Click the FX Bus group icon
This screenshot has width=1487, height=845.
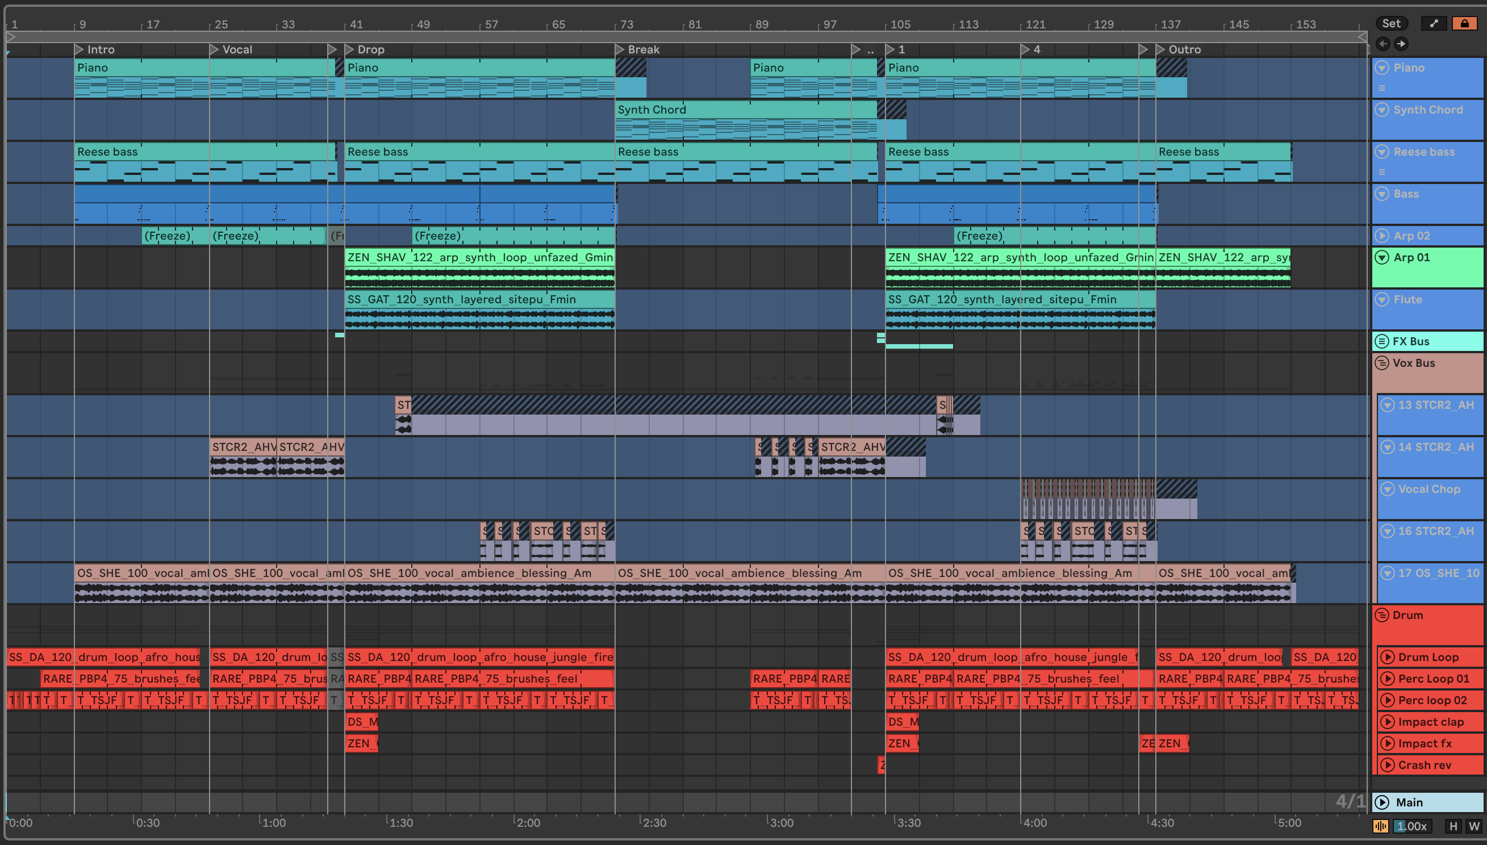click(x=1382, y=341)
